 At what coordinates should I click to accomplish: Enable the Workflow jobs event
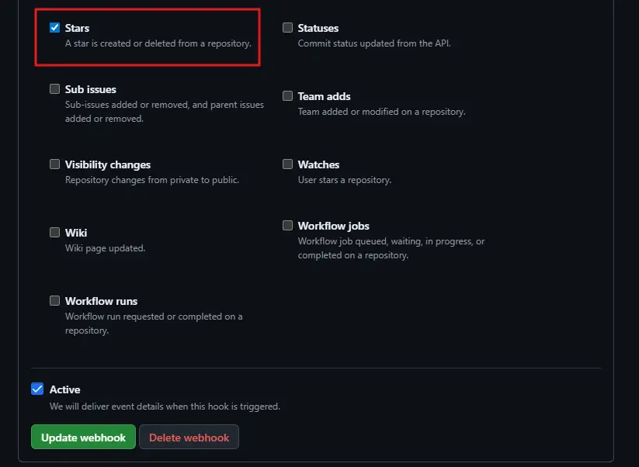pyautogui.click(x=287, y=225)
